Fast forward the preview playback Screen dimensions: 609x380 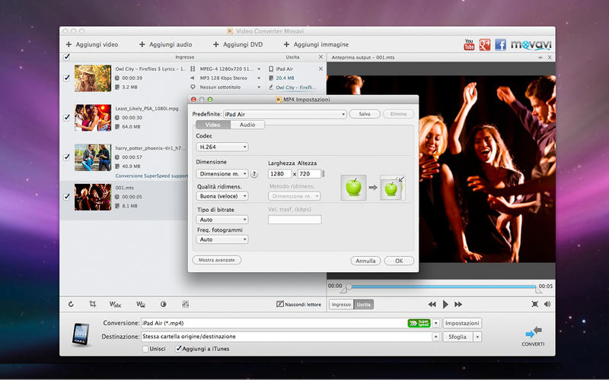[458, 305]
